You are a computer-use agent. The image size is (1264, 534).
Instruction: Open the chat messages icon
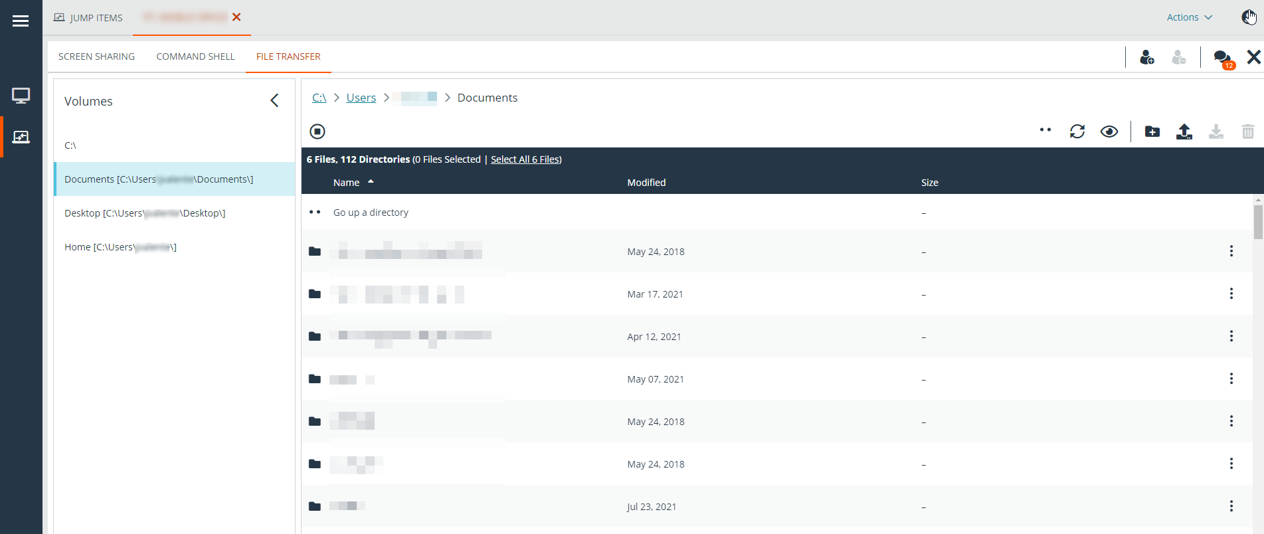click(x=1222, y=58)
